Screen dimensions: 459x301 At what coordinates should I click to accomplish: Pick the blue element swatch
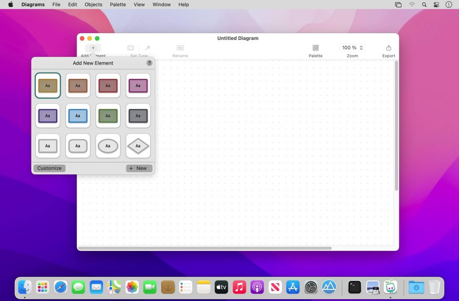(78, 116)
